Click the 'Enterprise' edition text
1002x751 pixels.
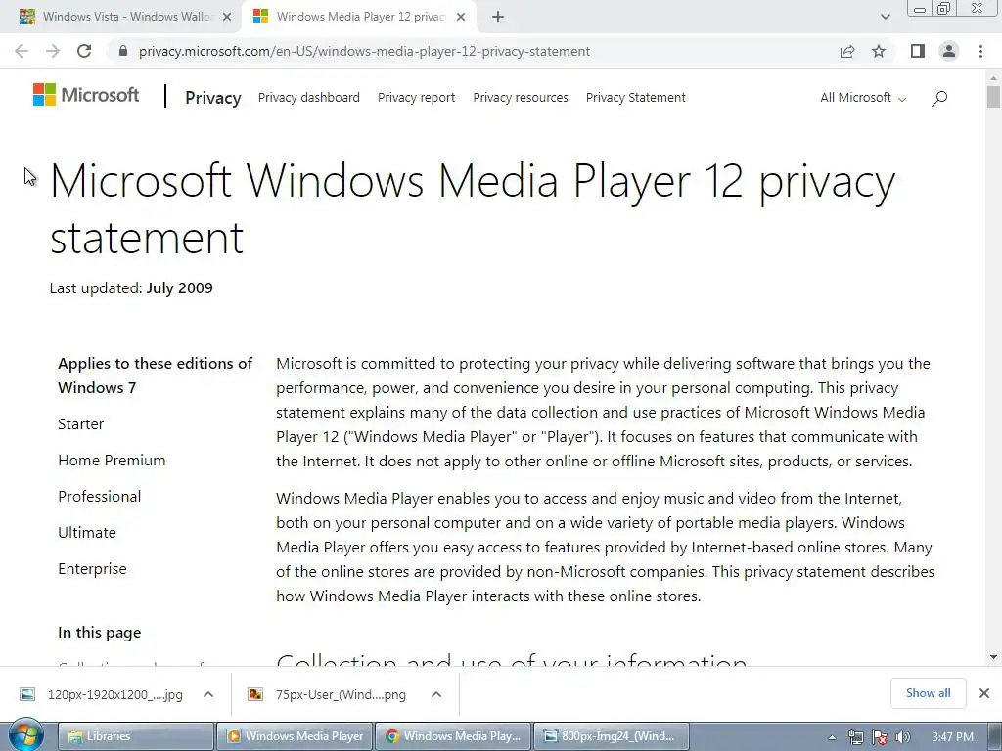coord(92,569)
